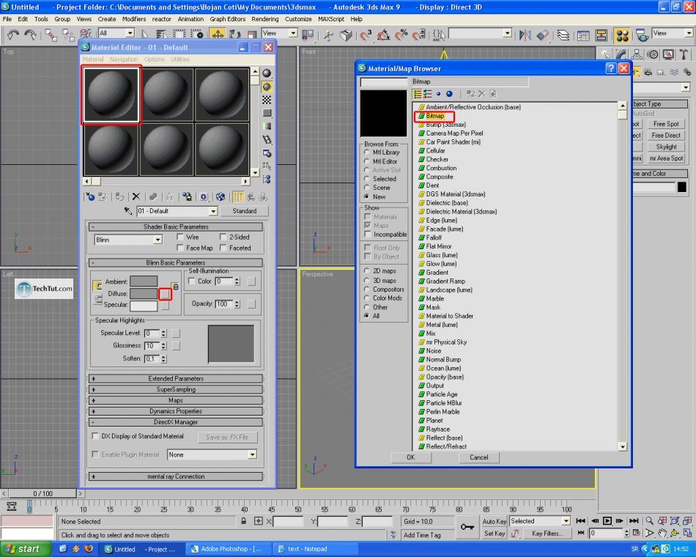The image size is (696, 557).
Task: Enable the 2-Sided checkbox
Action: tap(223, 237)
